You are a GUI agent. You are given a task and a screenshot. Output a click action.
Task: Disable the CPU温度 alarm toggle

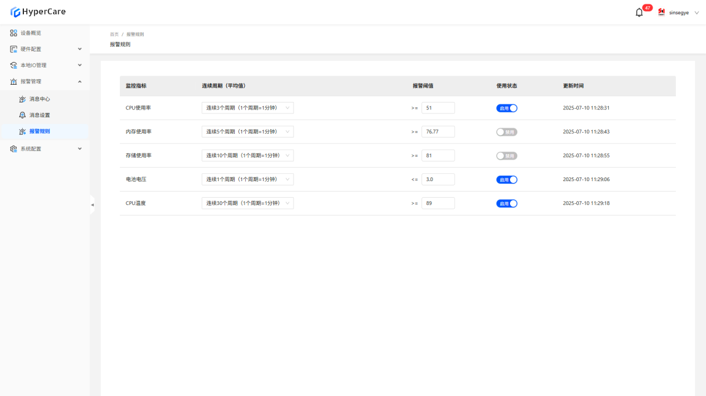(x=506, y=203)
